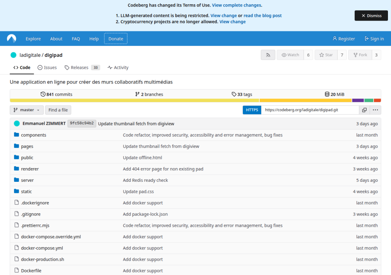
Task: Open the stargazers count 7
Action: [342, 55]
